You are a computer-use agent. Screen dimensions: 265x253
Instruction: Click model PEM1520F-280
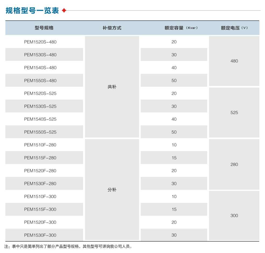tap(40, 171)
